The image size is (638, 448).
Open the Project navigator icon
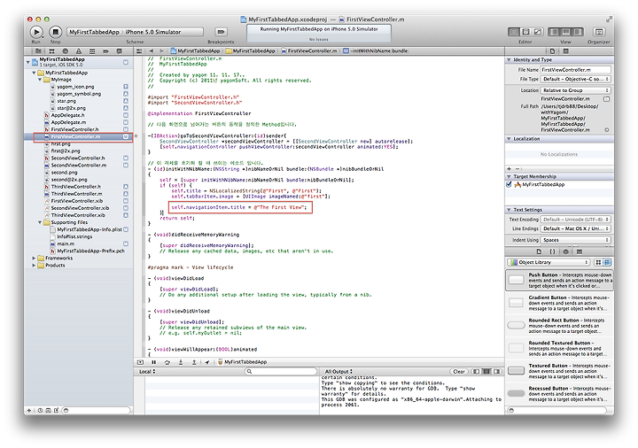click(x=38, y=51)
